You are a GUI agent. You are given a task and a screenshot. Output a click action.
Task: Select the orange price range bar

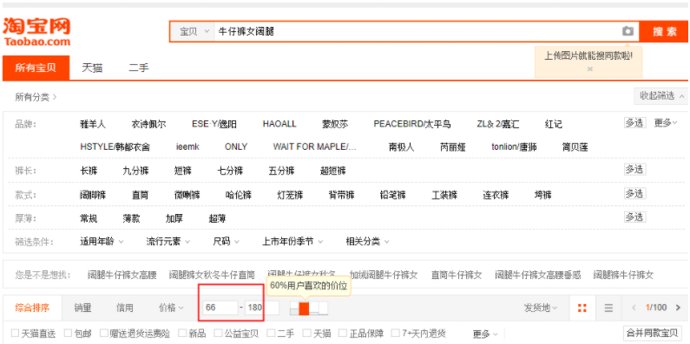(x=304, y=308)
